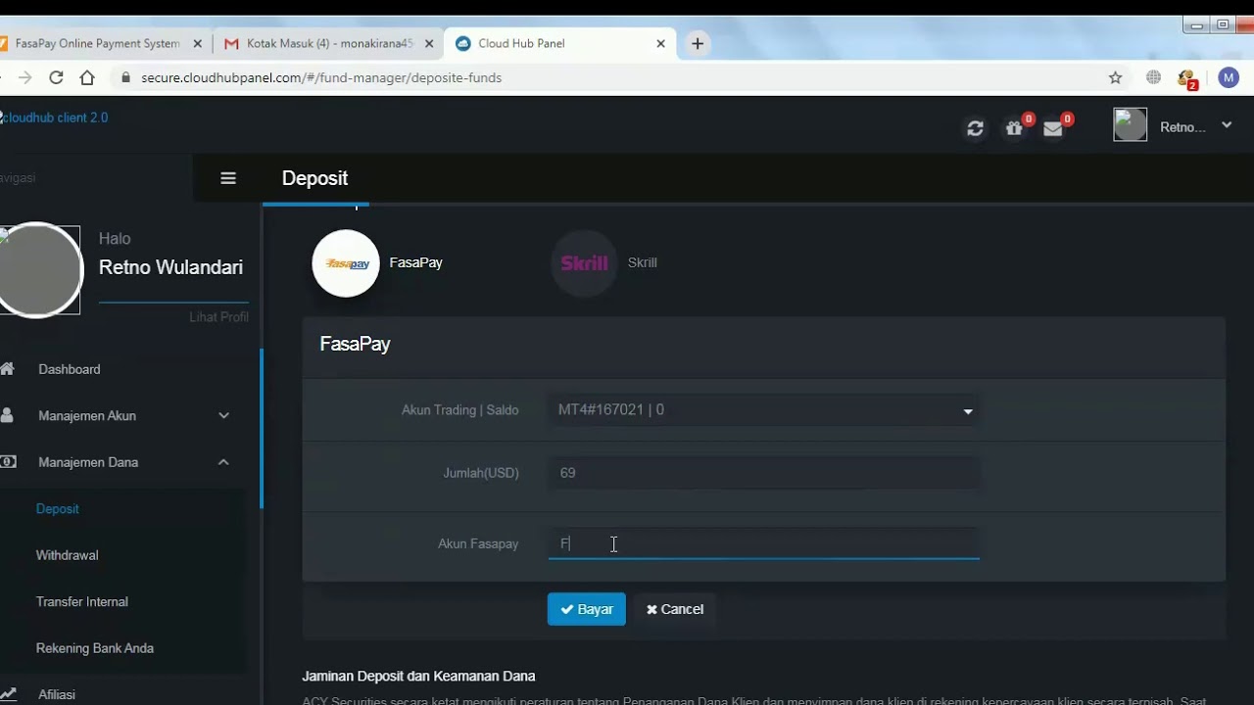Bookmark this page with the star icon
Viewport: 1254px width, 705px height.
pyautogui.click(x=1115, y=77)
